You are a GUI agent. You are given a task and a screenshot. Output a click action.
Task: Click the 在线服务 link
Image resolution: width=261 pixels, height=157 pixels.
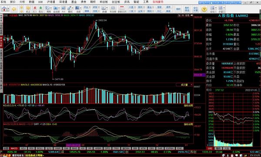click(x=158, y=2)
